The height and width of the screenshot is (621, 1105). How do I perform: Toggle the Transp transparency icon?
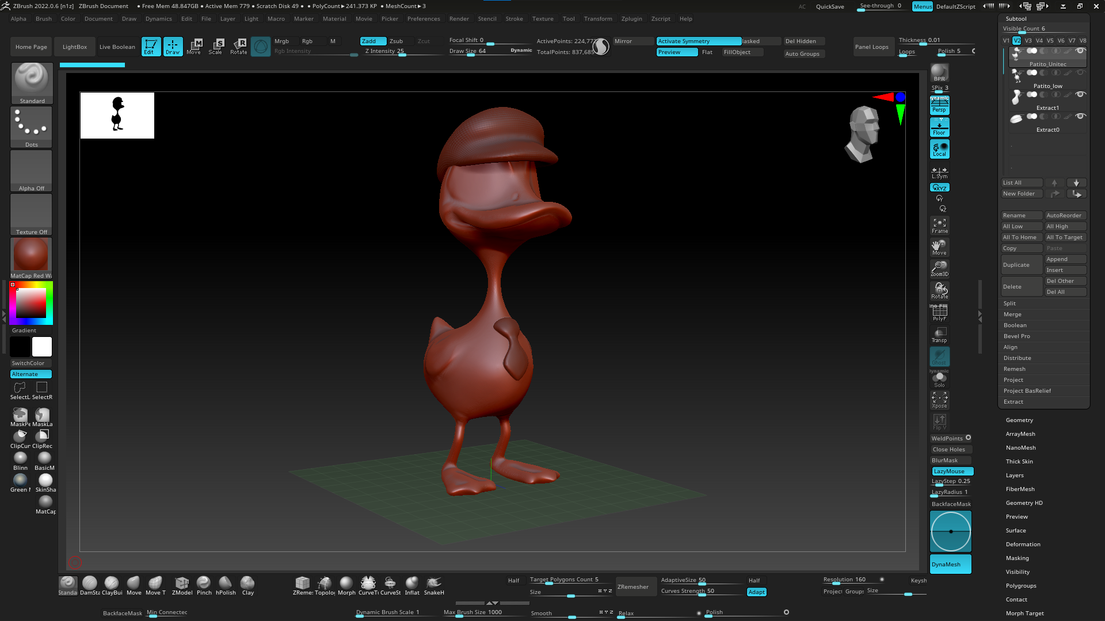pos(939,335)
